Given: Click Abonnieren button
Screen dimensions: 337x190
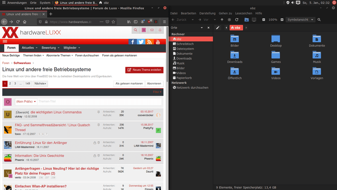Looking at the screenshot, I should point(154,84).
